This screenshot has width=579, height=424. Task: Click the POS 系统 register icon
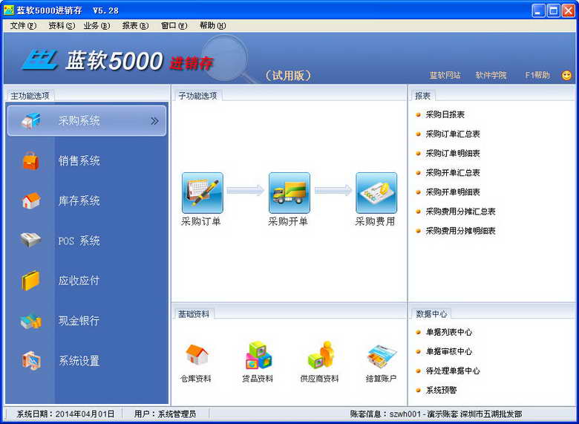point(30,240)
